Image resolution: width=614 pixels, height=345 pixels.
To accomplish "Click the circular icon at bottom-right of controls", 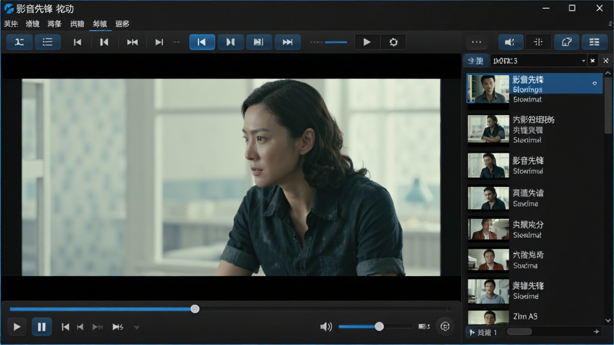I will pos(445,326).
